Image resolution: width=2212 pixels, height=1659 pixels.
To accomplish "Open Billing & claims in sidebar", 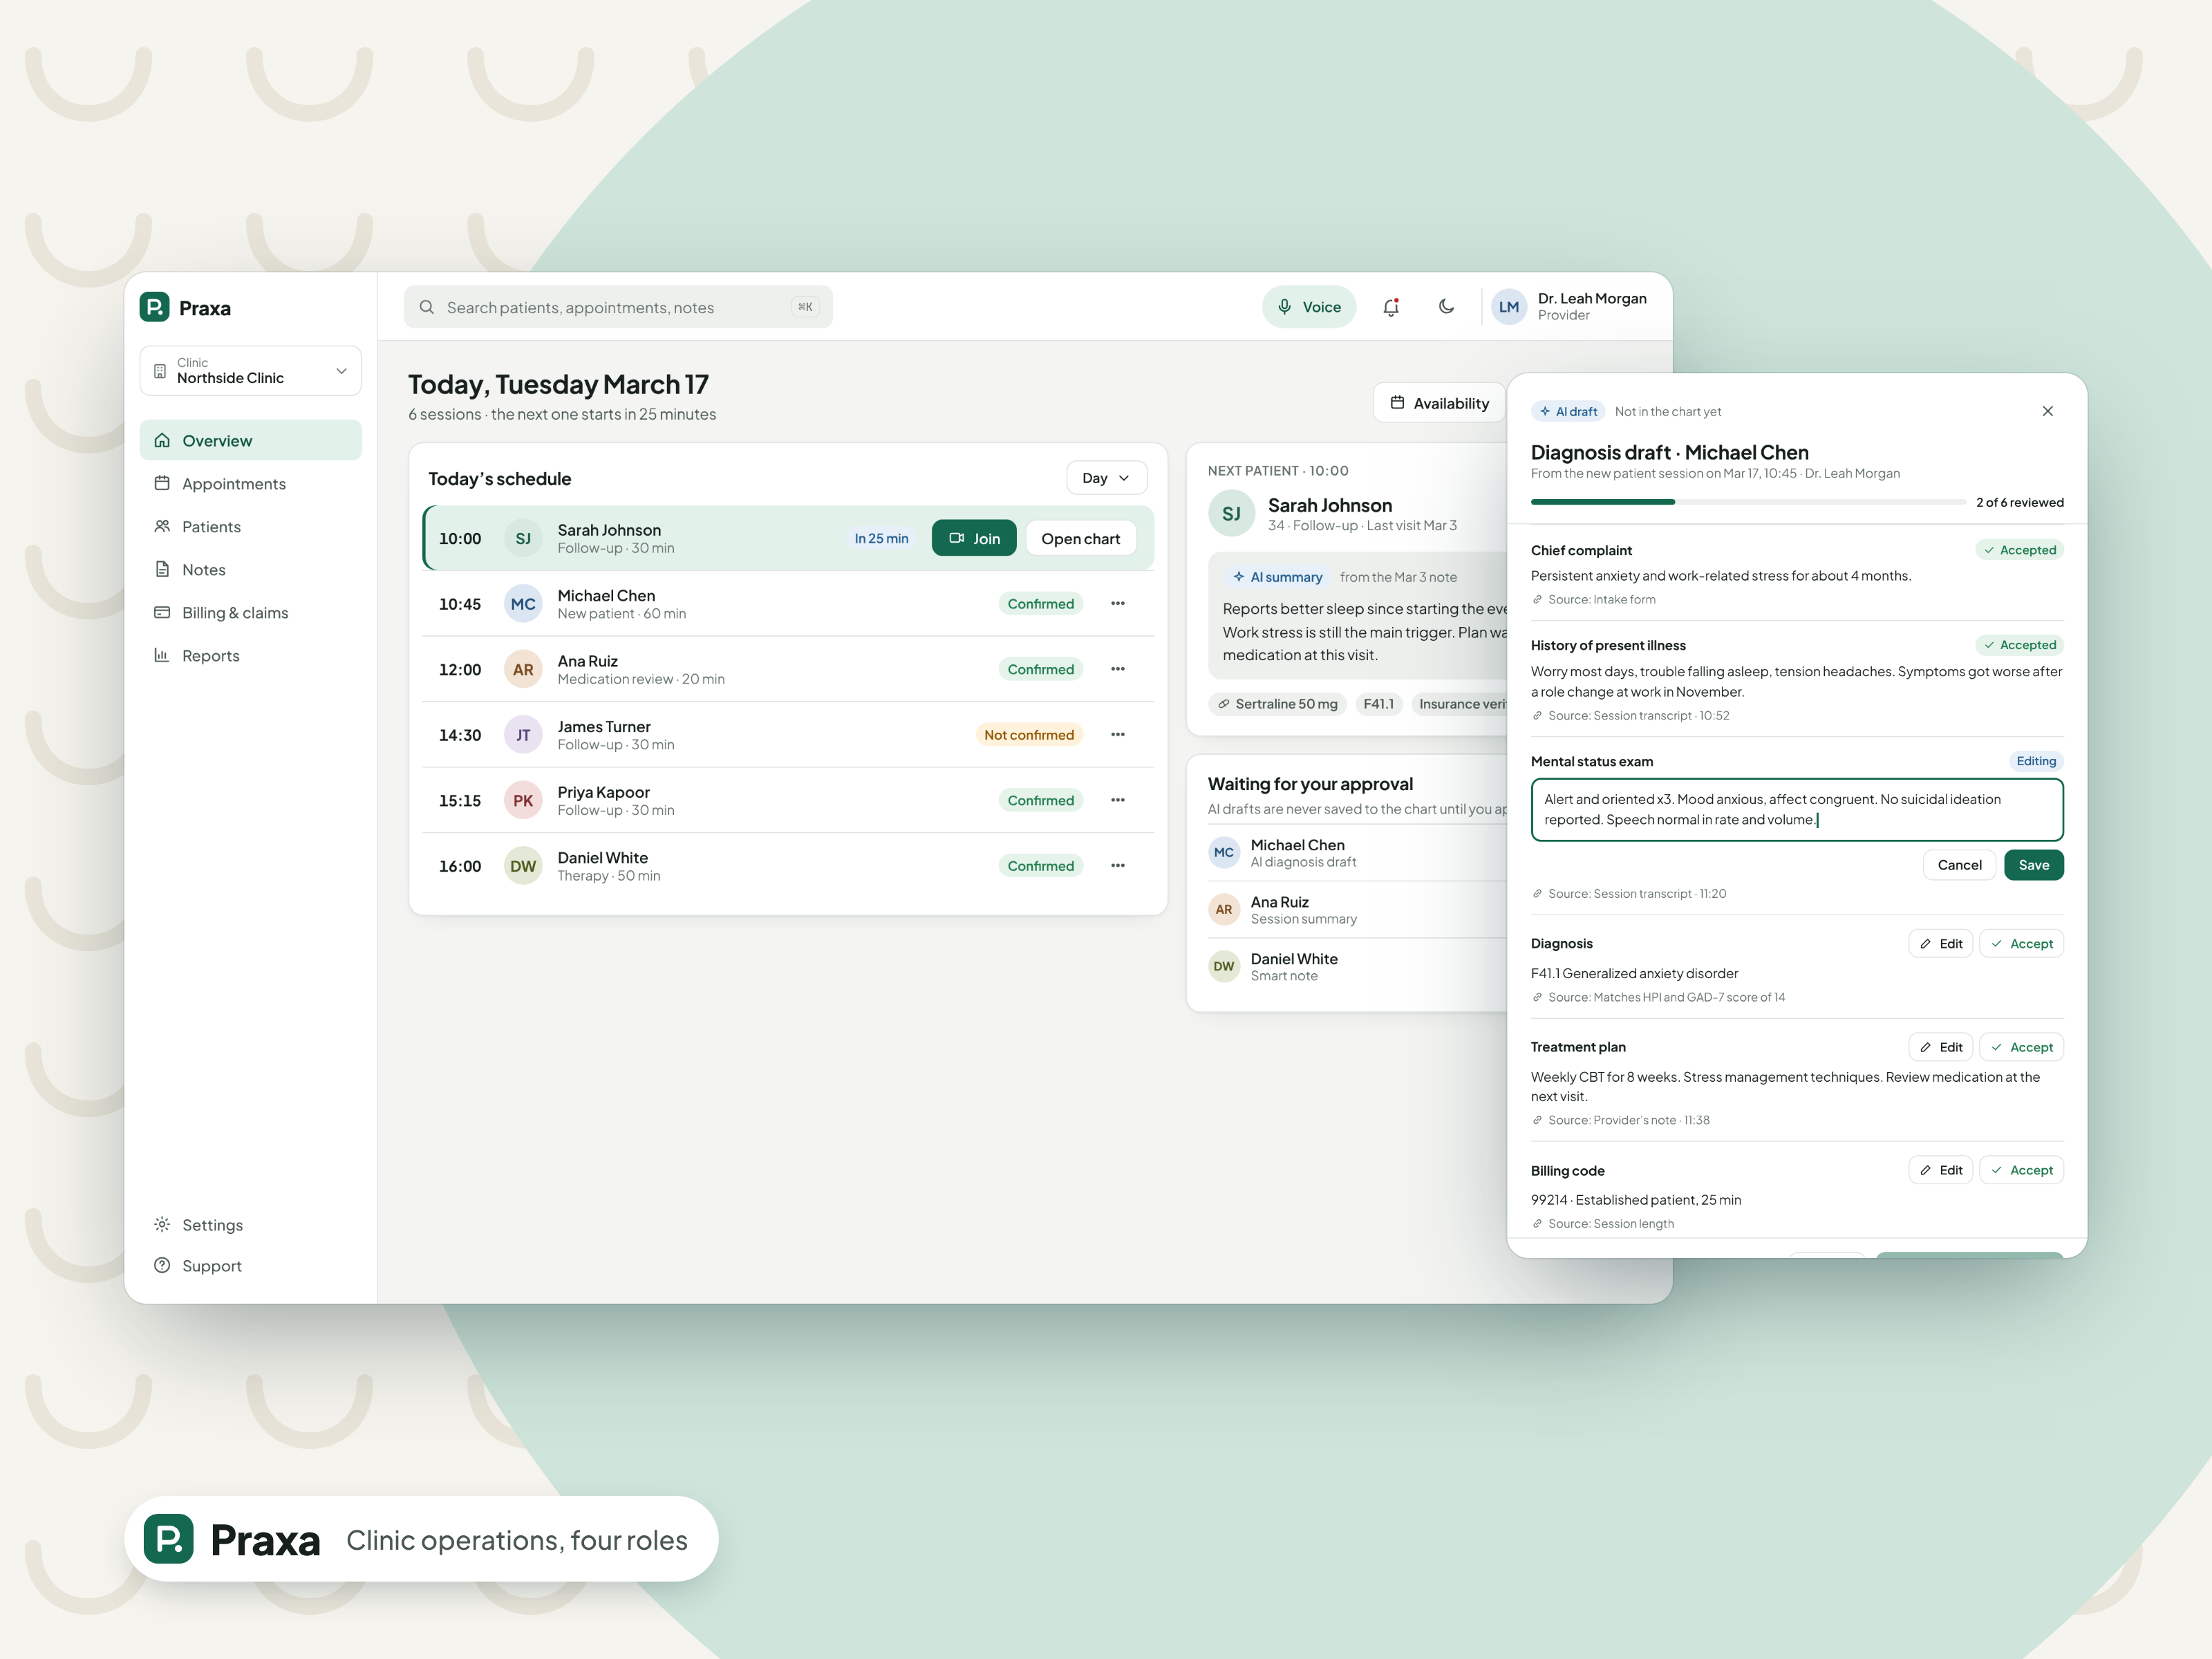I will pyautogui.click(x=250, y=612).
